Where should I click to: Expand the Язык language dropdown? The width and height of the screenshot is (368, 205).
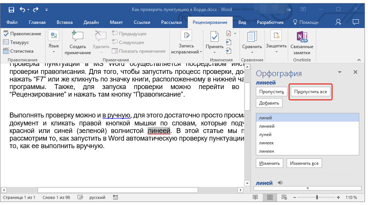pyautogui.click(x=54, y=51)
